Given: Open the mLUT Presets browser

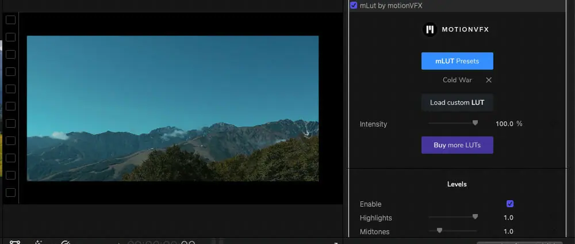Looking at the screenshot, I should pyautogui.click(x=457, y=61).
